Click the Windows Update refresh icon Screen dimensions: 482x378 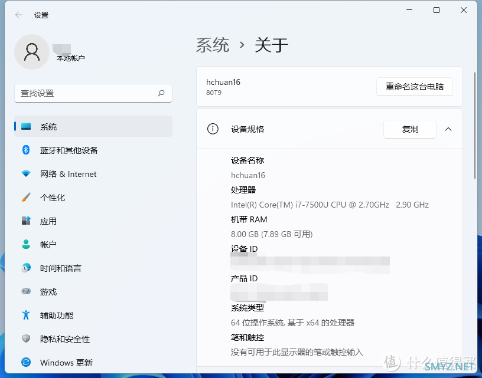[x=26, y=362]
